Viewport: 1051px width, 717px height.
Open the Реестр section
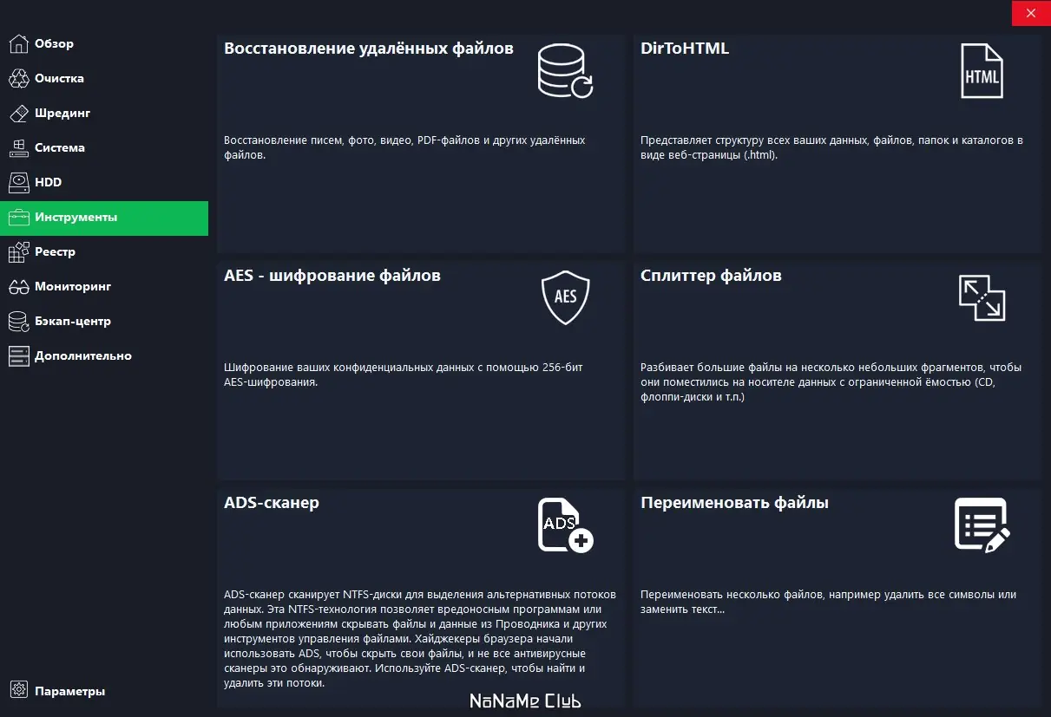(104, 252)
